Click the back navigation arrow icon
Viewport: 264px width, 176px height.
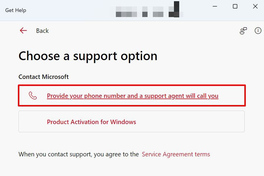click(x=23, y=31)
